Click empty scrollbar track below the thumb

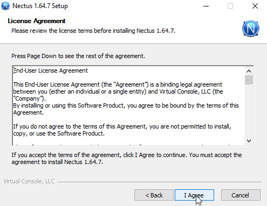click(x=249, y=110)
